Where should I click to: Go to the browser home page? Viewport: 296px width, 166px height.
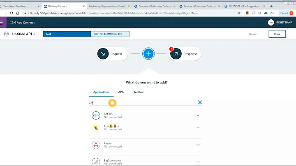point(18,13)
